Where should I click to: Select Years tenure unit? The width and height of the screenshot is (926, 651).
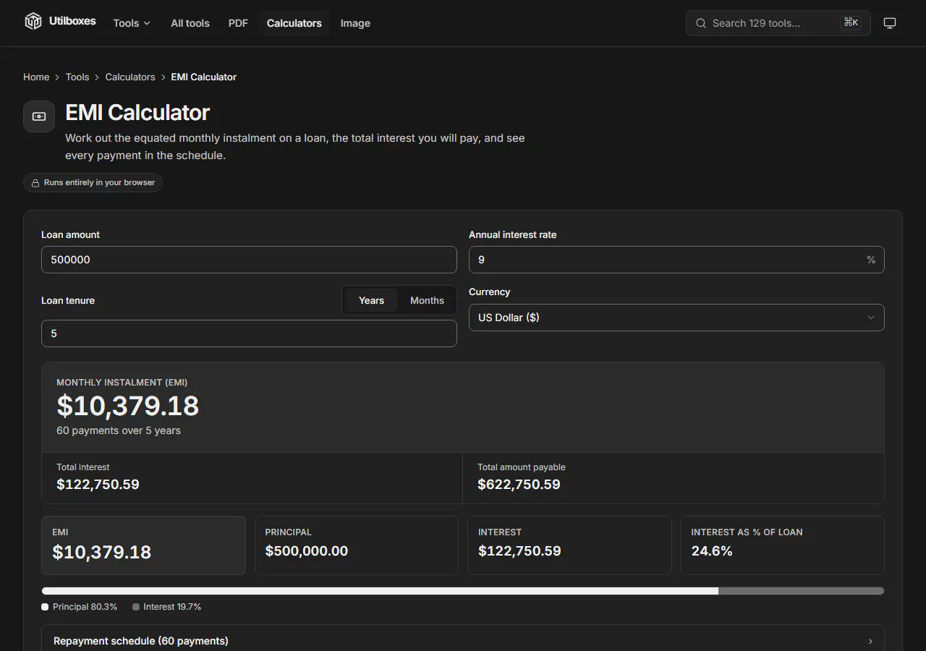point(371,300)
